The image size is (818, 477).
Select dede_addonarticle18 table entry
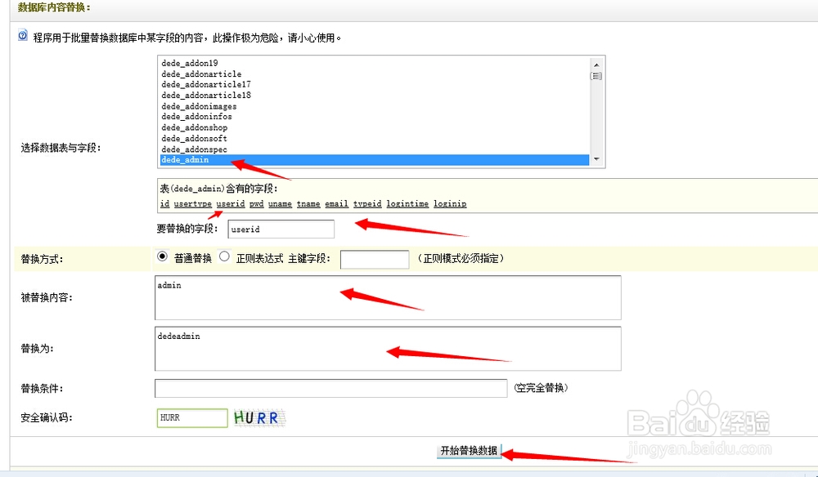click(374, 96)
